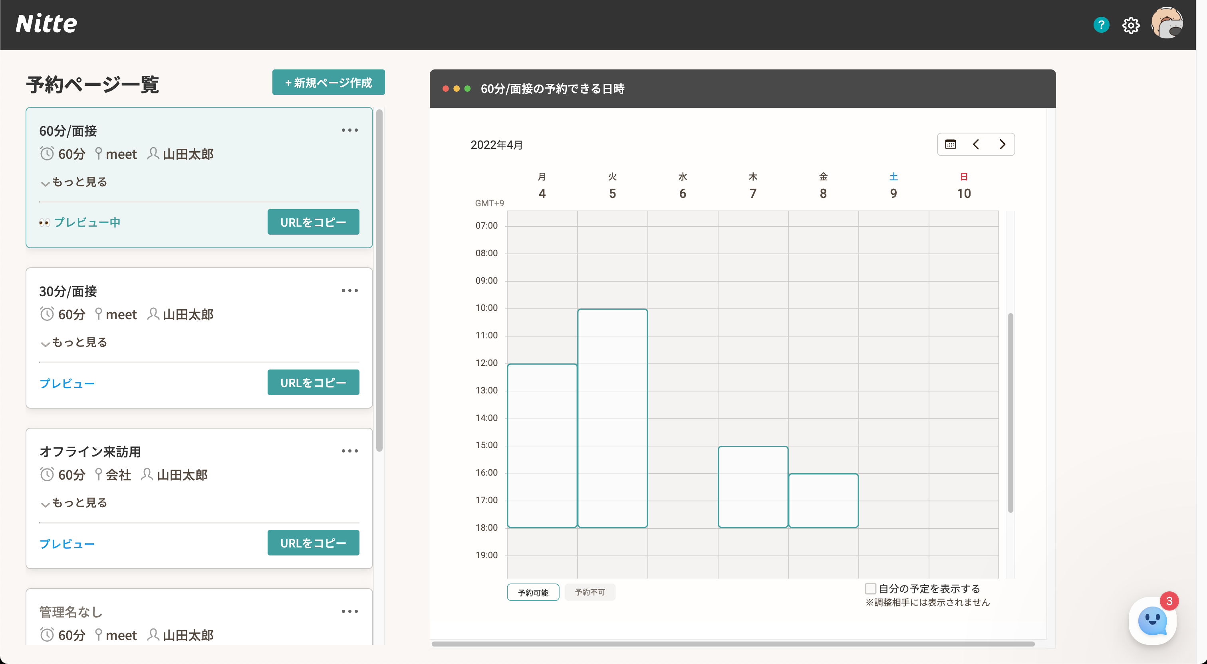Open more options for 60分/面接 card
The image size is (1207, 664).
349,130
